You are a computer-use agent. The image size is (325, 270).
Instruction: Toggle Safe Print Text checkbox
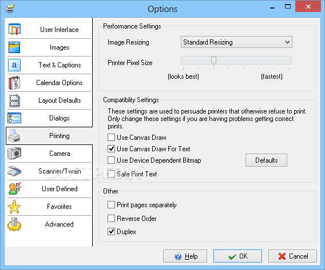click(x=112, y=174)
